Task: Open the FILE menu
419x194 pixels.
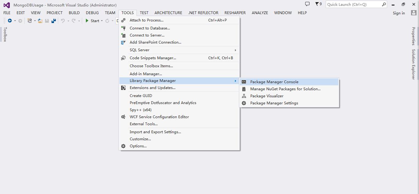Action: pos(7,13)
